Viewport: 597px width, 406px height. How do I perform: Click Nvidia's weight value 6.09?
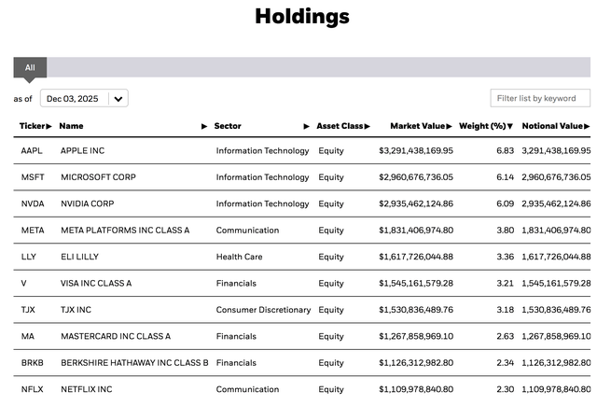(505, 203)
